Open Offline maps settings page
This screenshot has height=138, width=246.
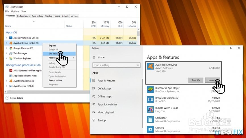click(x=105, y=97)
